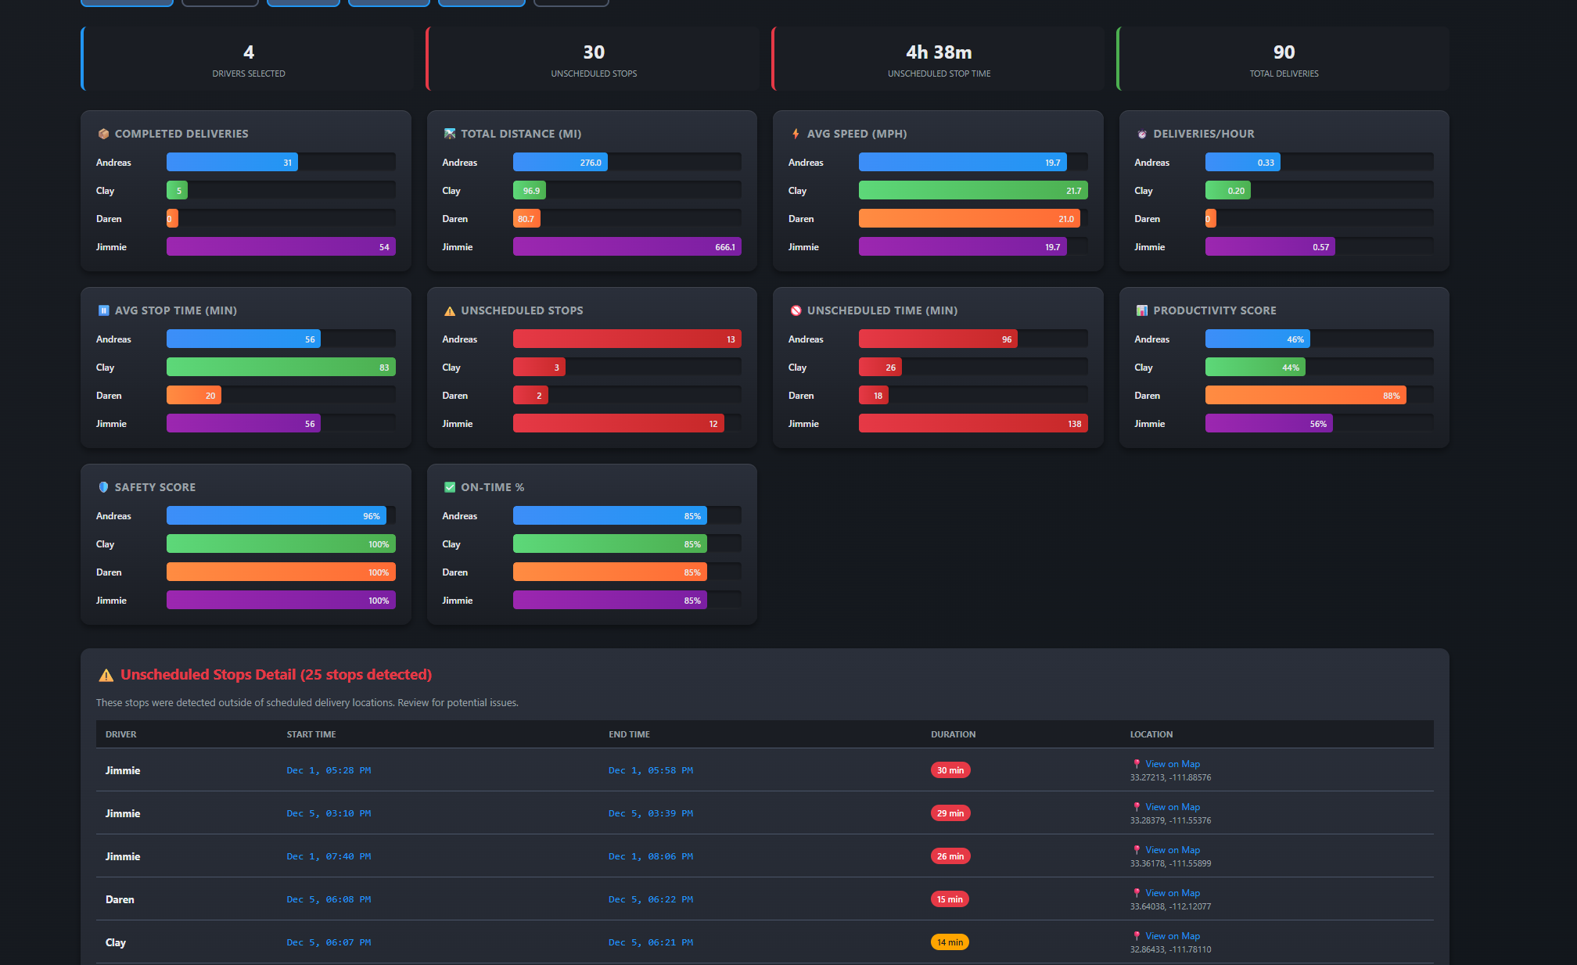Click the Start Time column header
The width and height of the screenshot is (1577, 965).
pos(311,734)
